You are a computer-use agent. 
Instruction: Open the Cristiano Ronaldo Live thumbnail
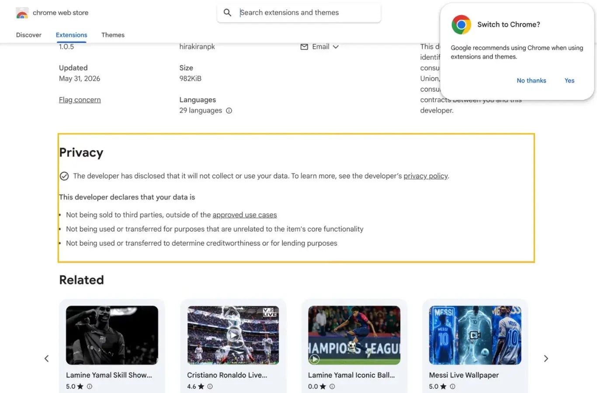pyautogui.click(x=233, y=335)
